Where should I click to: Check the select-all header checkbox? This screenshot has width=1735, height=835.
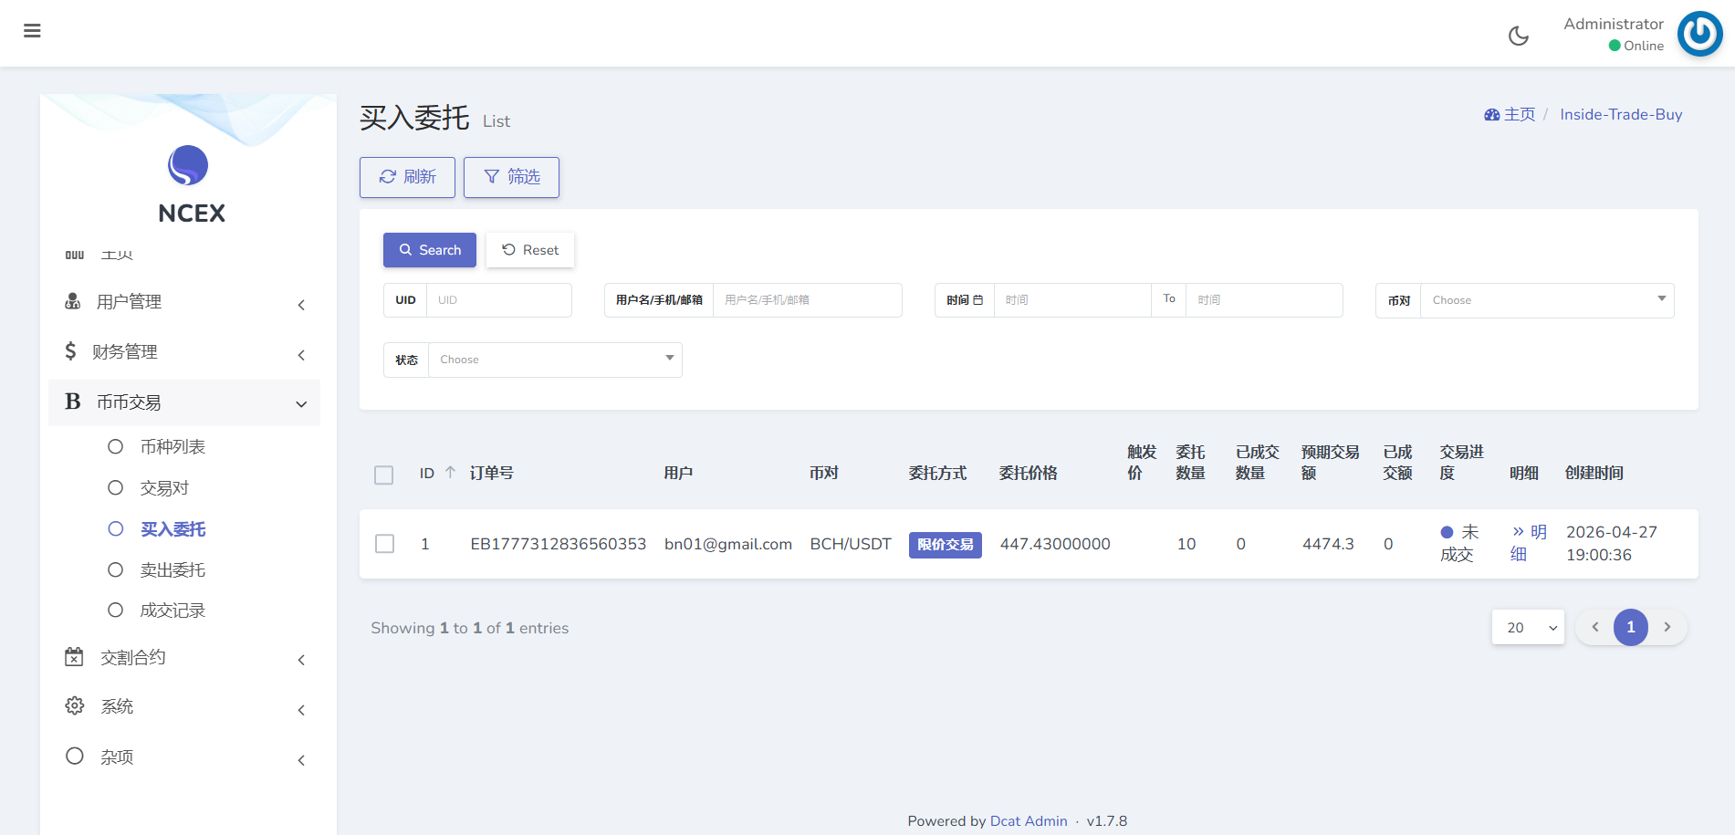click(x=384, y=475)
